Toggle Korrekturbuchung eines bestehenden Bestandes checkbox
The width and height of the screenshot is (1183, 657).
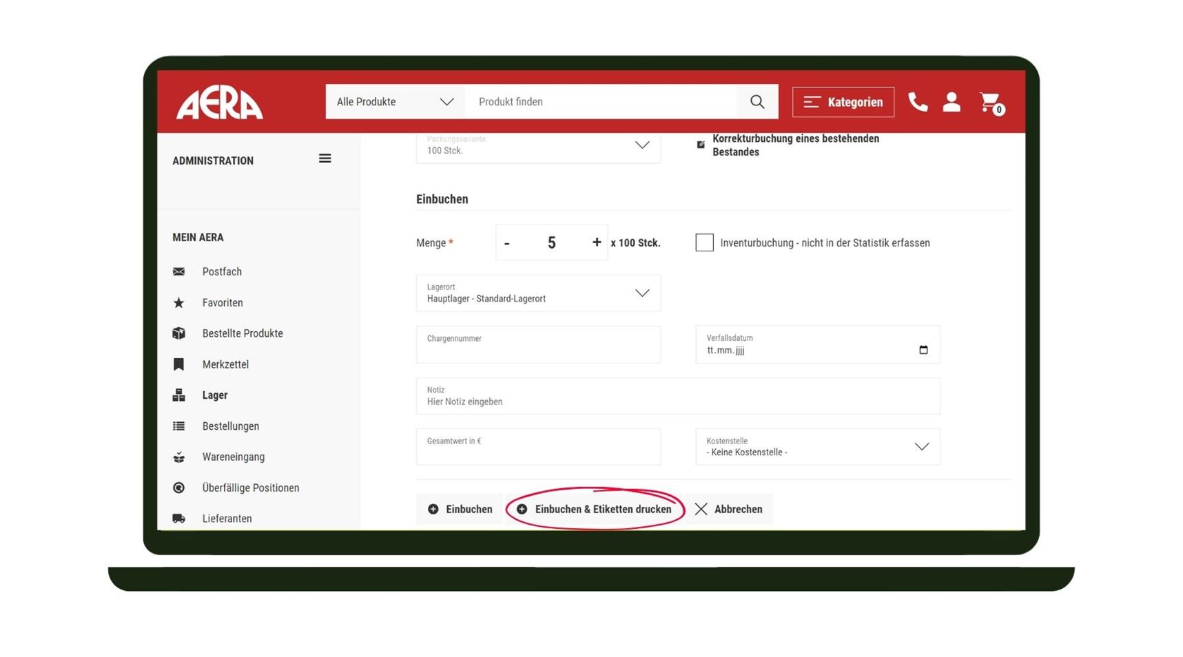coord(701,145)
